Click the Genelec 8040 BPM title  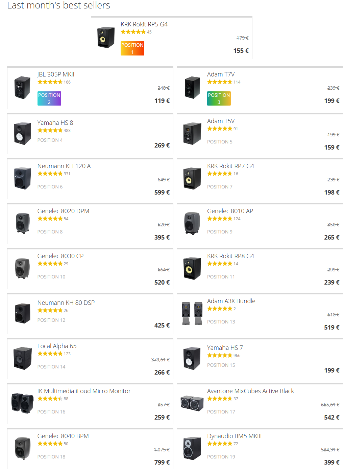[63, 436]
